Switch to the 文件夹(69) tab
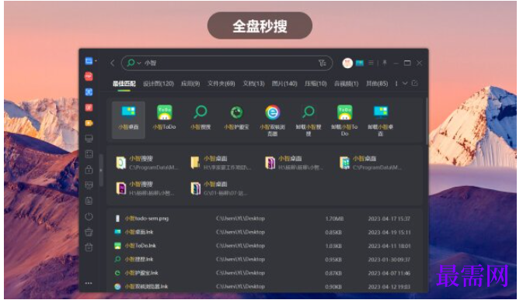523x300 pixels. point(221,84)
